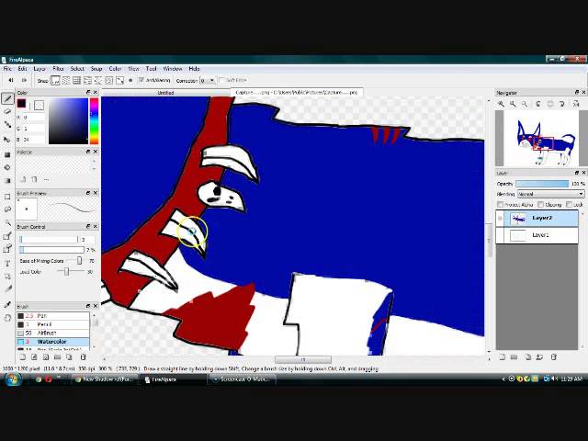Select the Hand tool
The height and width of the screenshot is (441, 588).
coord(7,318)
